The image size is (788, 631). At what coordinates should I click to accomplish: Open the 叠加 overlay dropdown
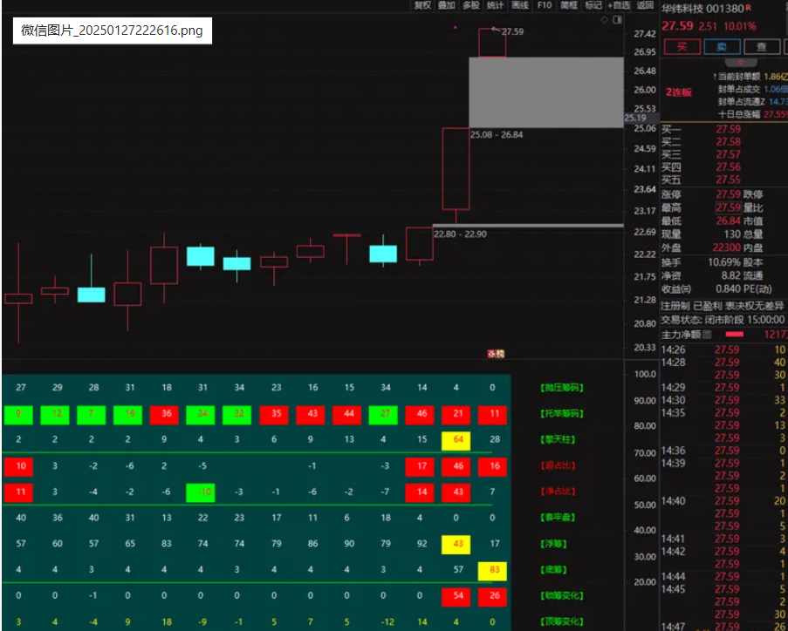(x=447, y=5)
